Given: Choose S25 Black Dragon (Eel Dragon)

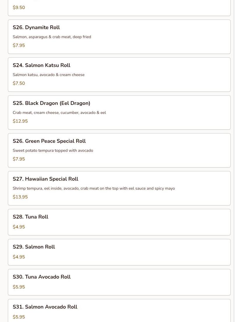Looking at the screenshot, I should pos(51,103).
